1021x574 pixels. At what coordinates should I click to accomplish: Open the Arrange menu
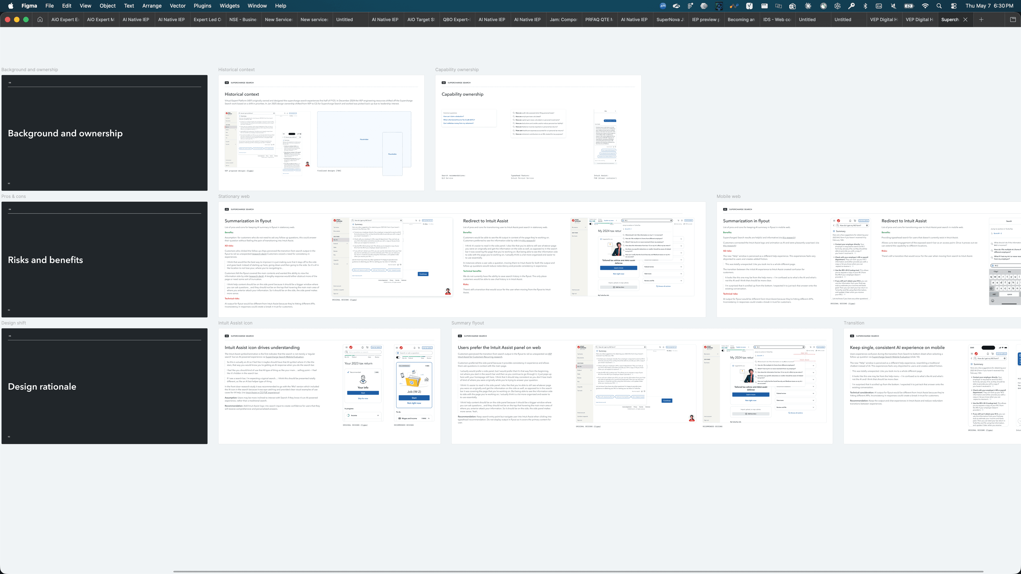[x=152, y=6]
